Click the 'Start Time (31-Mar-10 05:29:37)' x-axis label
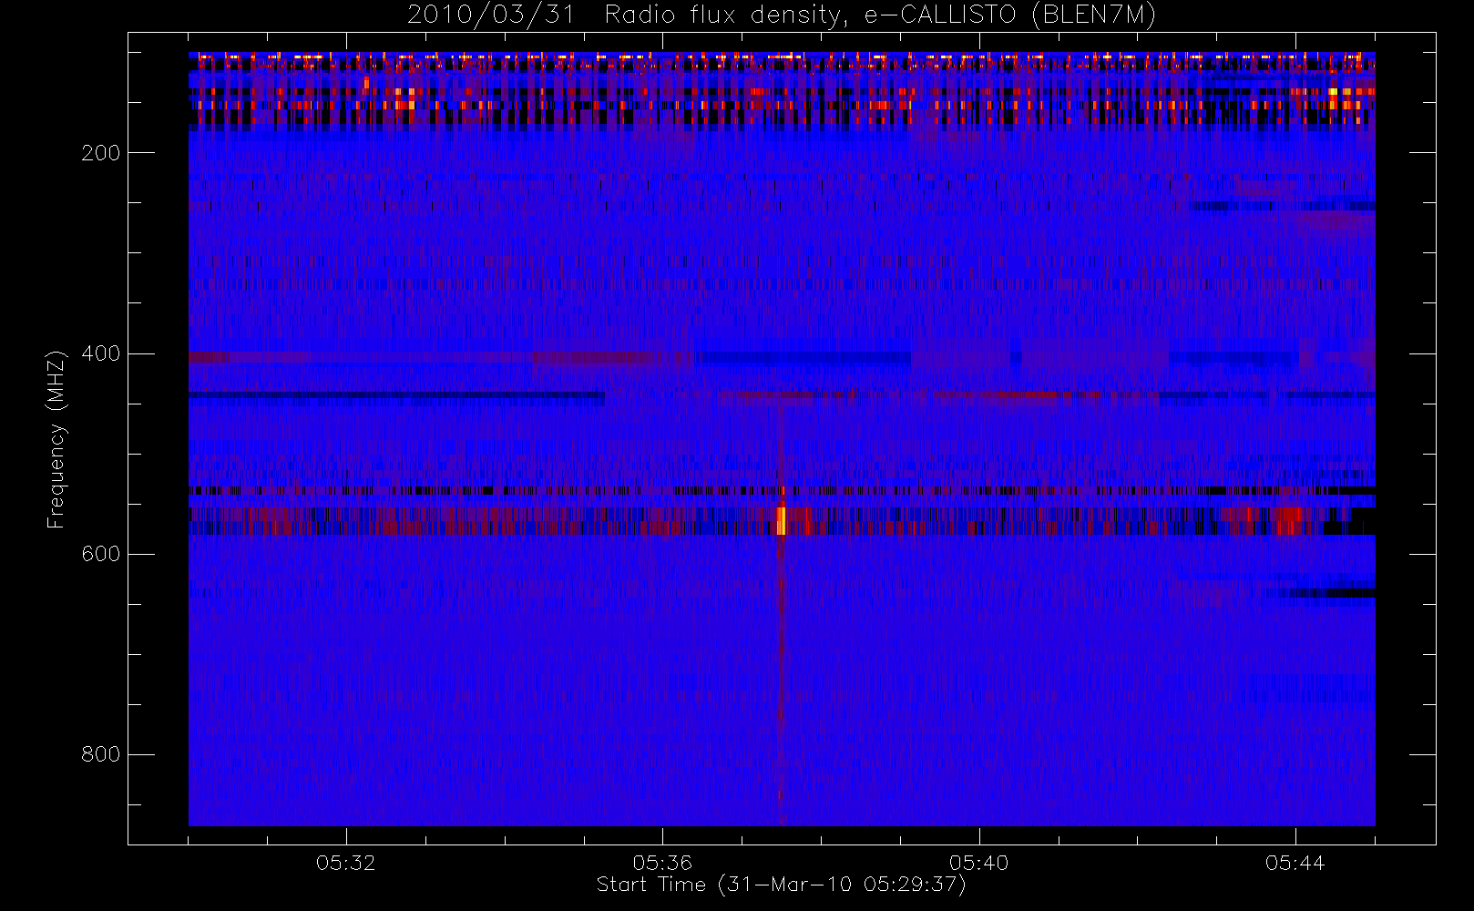 point(781,885)
